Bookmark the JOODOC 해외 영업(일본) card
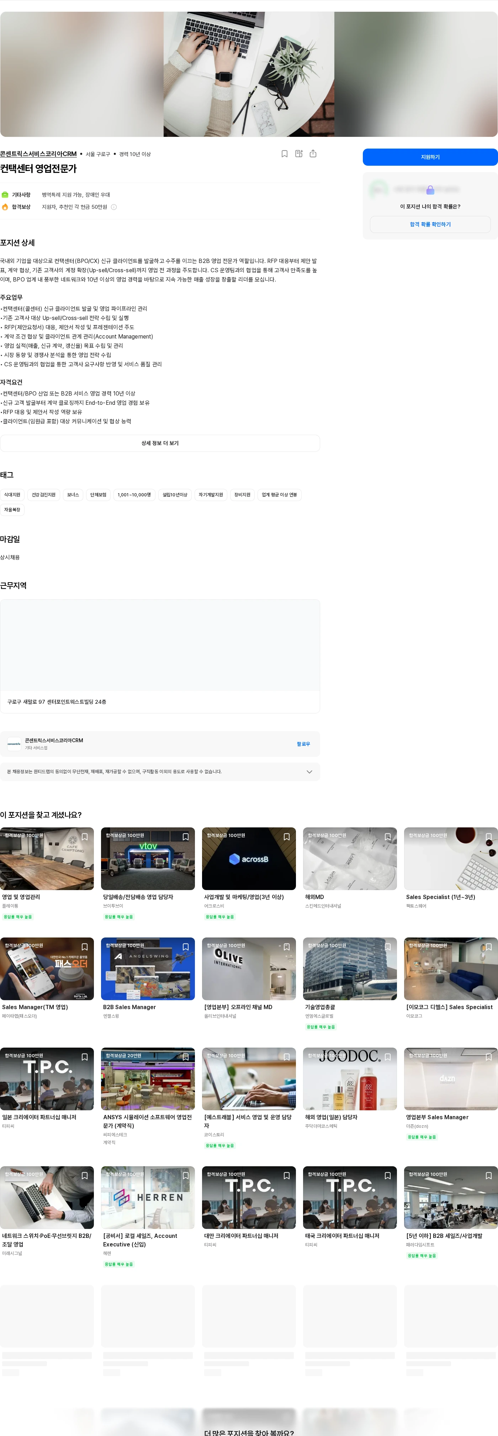Viewport: 498px width, 1436px height. point(388,1057)
